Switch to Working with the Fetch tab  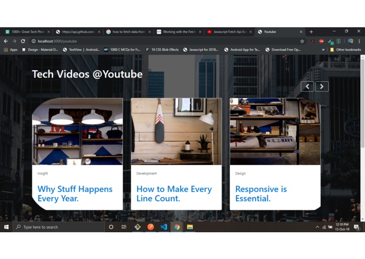pyautogui.click(x=179, y=32)
